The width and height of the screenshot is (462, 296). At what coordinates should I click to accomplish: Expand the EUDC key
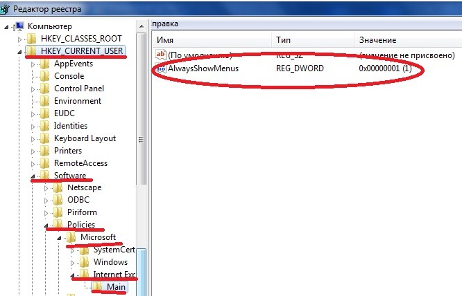tap(33, 114)
